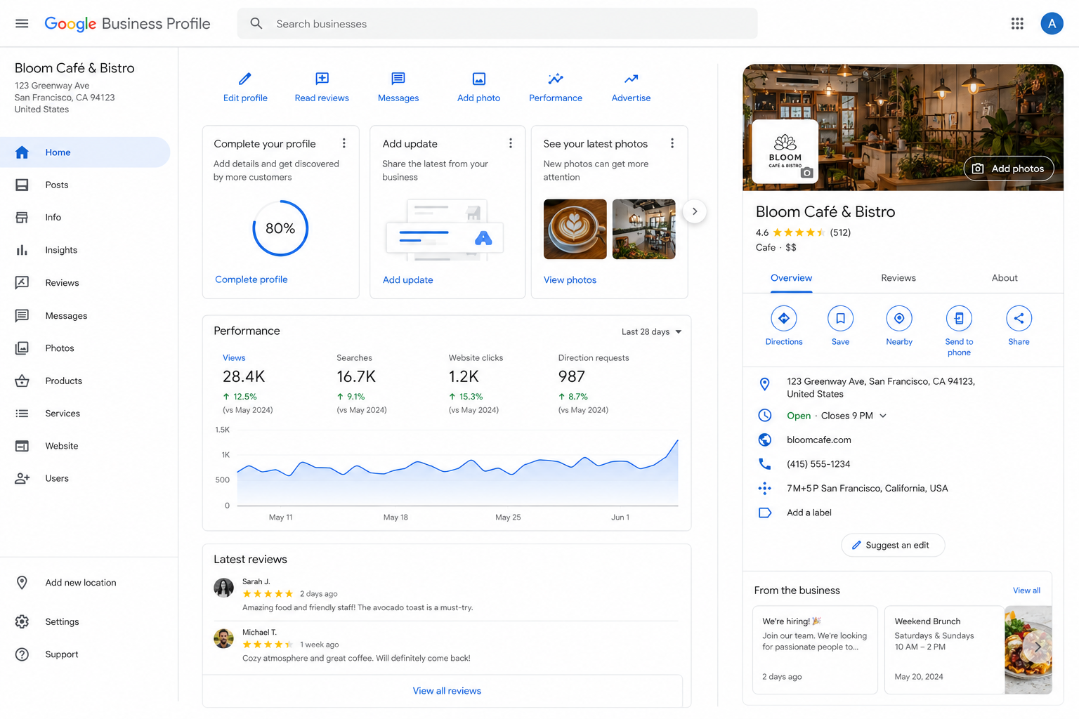The height and width of the screenshot is (719, 1079).
Task: Advance From the business posts carousel
Action: pos(1037,647)
